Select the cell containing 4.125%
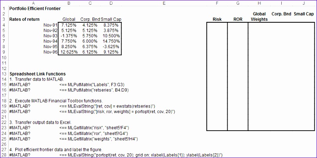Screen dimensions: 317x158 coord(90,25)
